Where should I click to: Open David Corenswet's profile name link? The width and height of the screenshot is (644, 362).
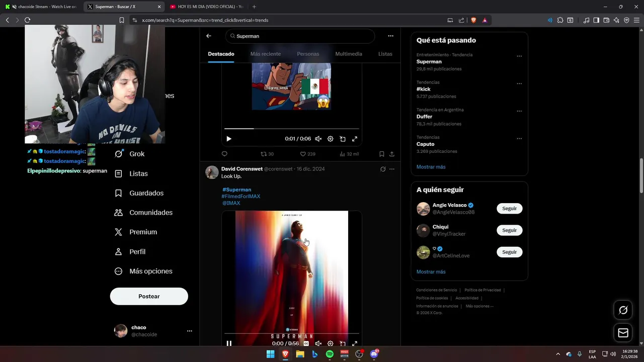click(x=242, y=169)
